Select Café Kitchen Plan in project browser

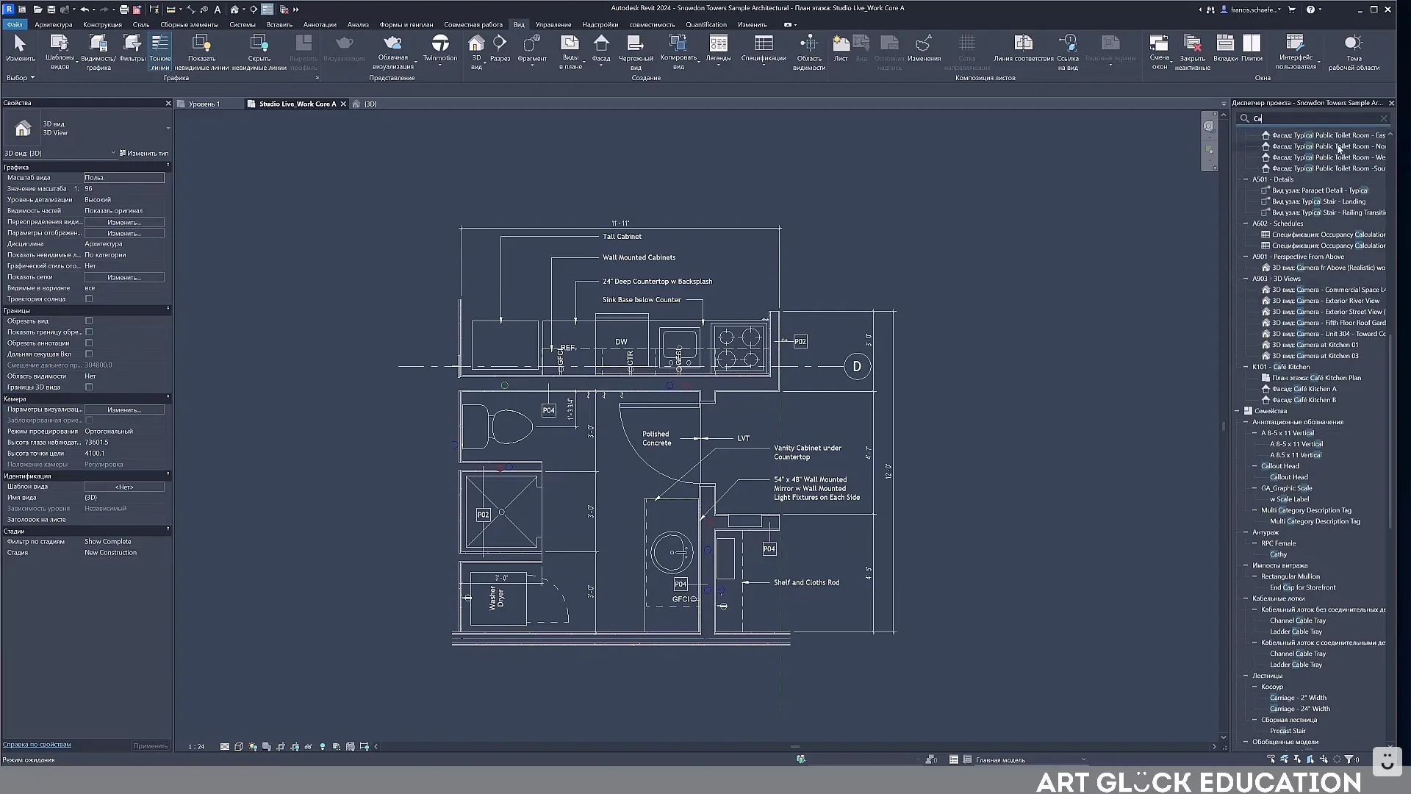click(x=1316, y=378)
